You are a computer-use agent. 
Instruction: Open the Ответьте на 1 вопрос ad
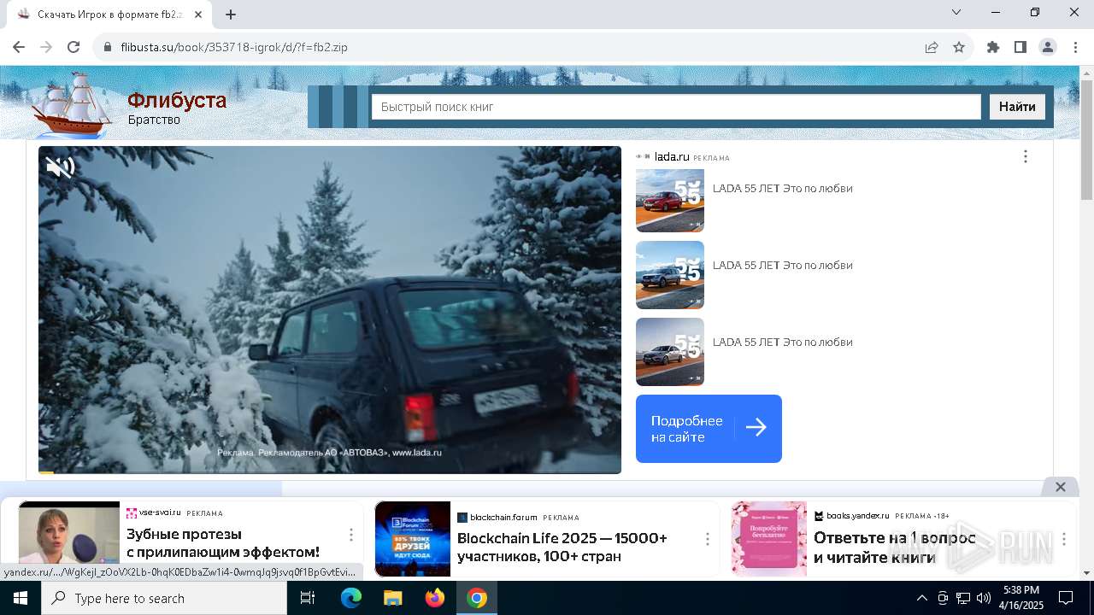pos(894,548)
